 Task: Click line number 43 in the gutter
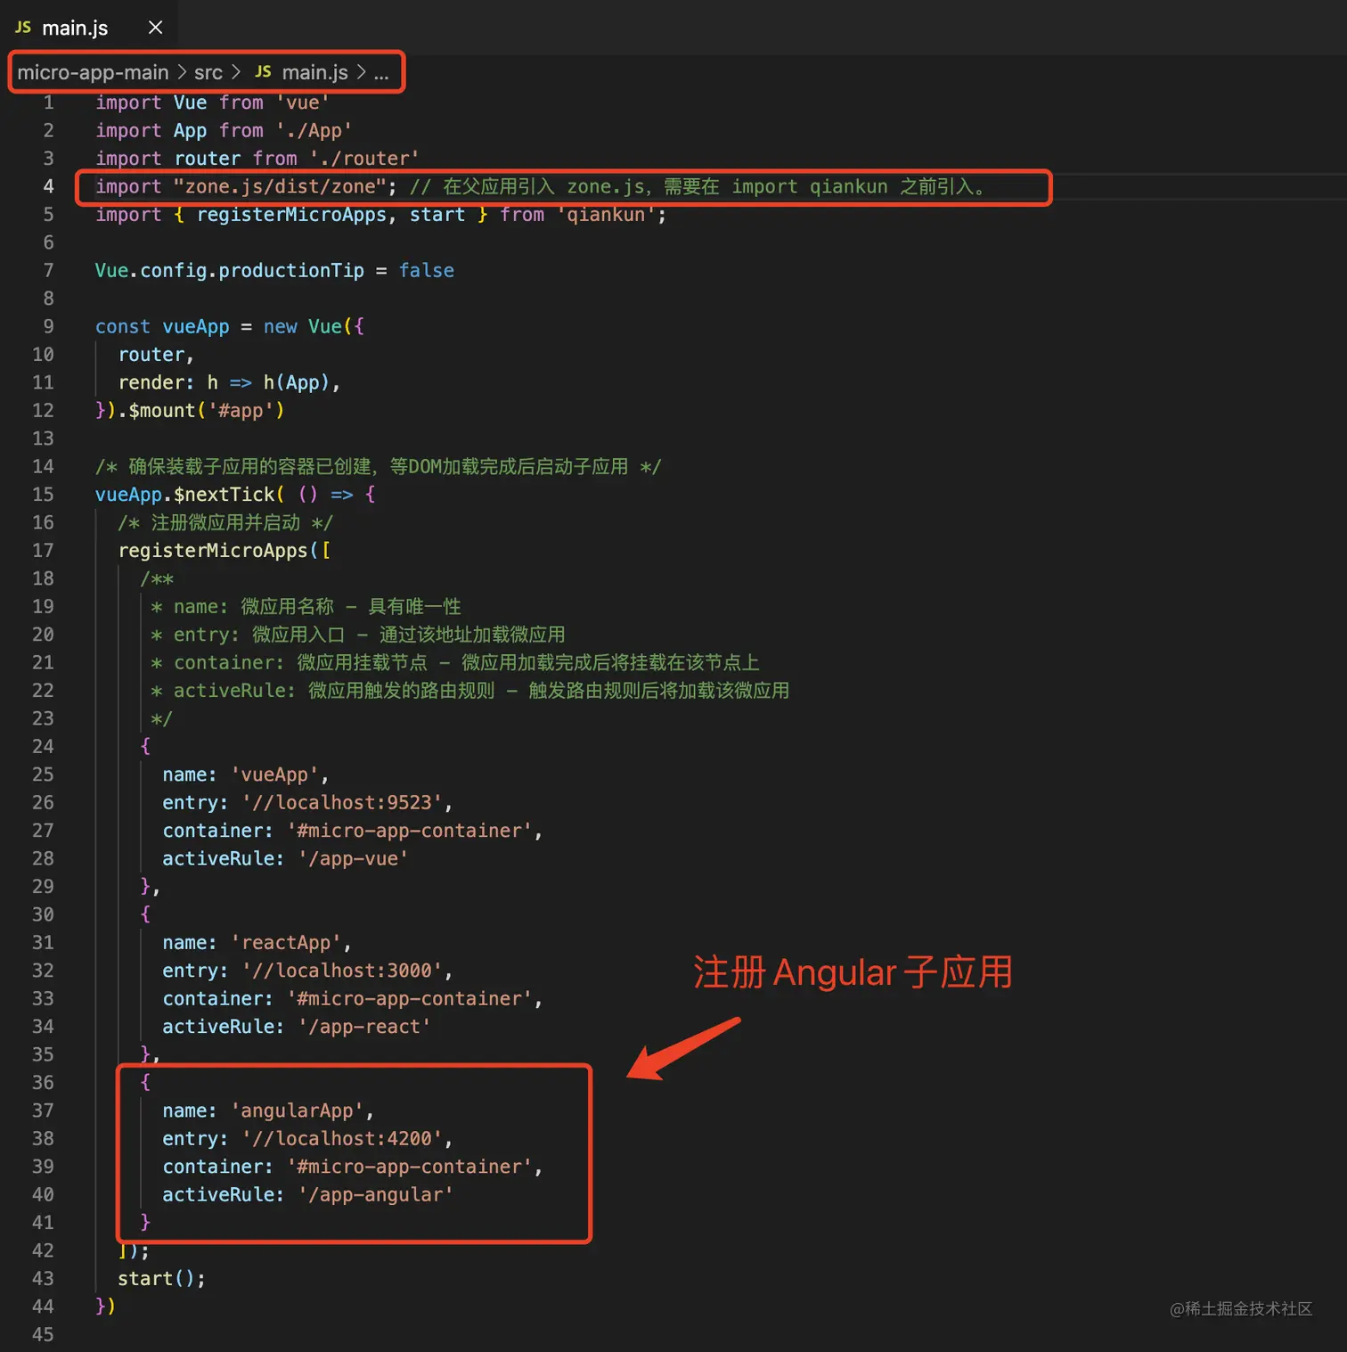click(x=43, y=1279)
